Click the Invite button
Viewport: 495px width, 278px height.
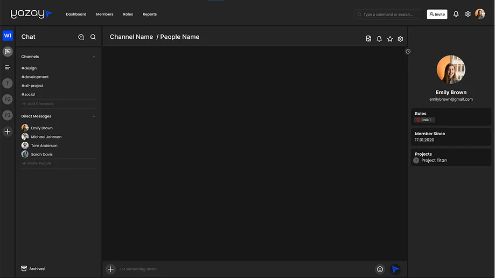pyautogui.click(x=437, y=15)
